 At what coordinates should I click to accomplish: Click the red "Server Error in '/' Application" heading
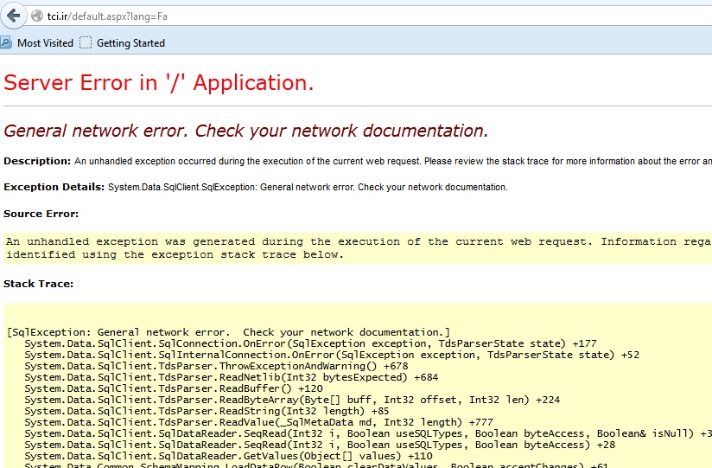pos(158,83)
